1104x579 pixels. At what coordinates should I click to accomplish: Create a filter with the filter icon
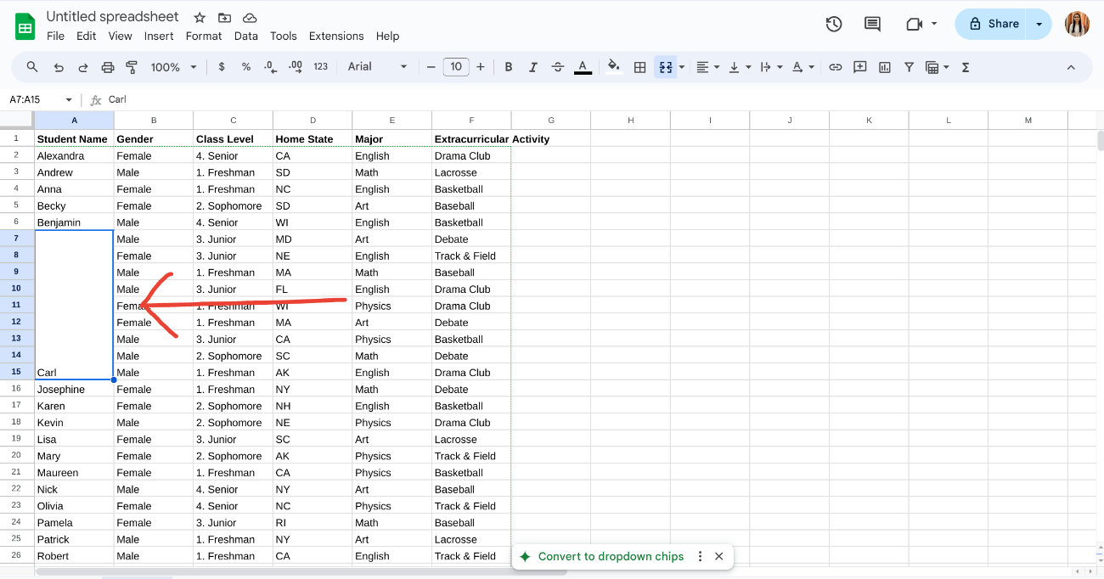pyautogui.click(x=908, y=67)
